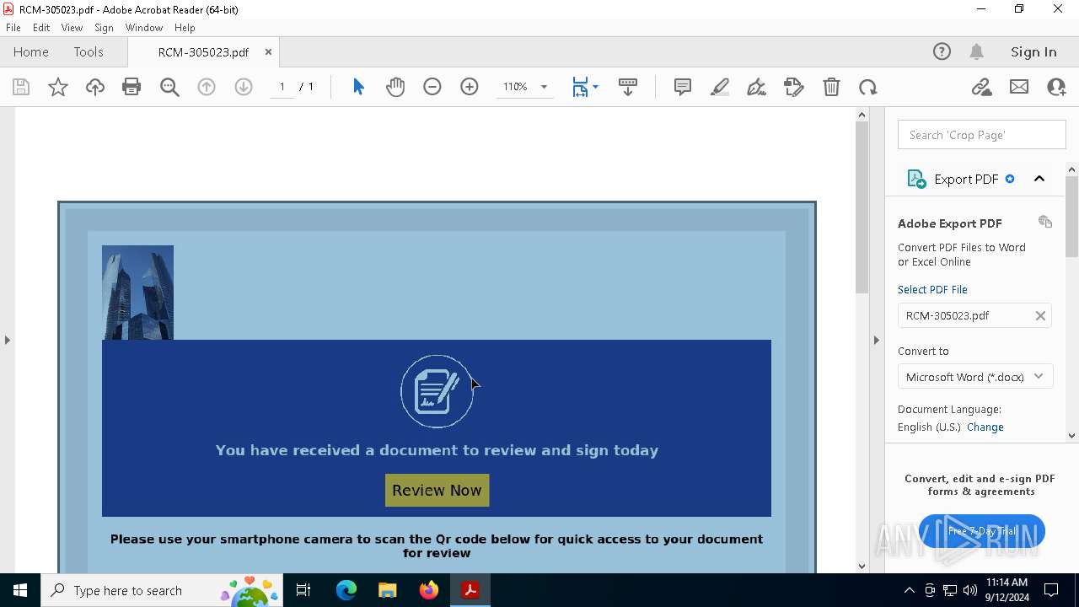This screenshot has width=1079, height=607.
Task: Click the copy icon beside Adobe Export PDF
Action: [1045, 222]
